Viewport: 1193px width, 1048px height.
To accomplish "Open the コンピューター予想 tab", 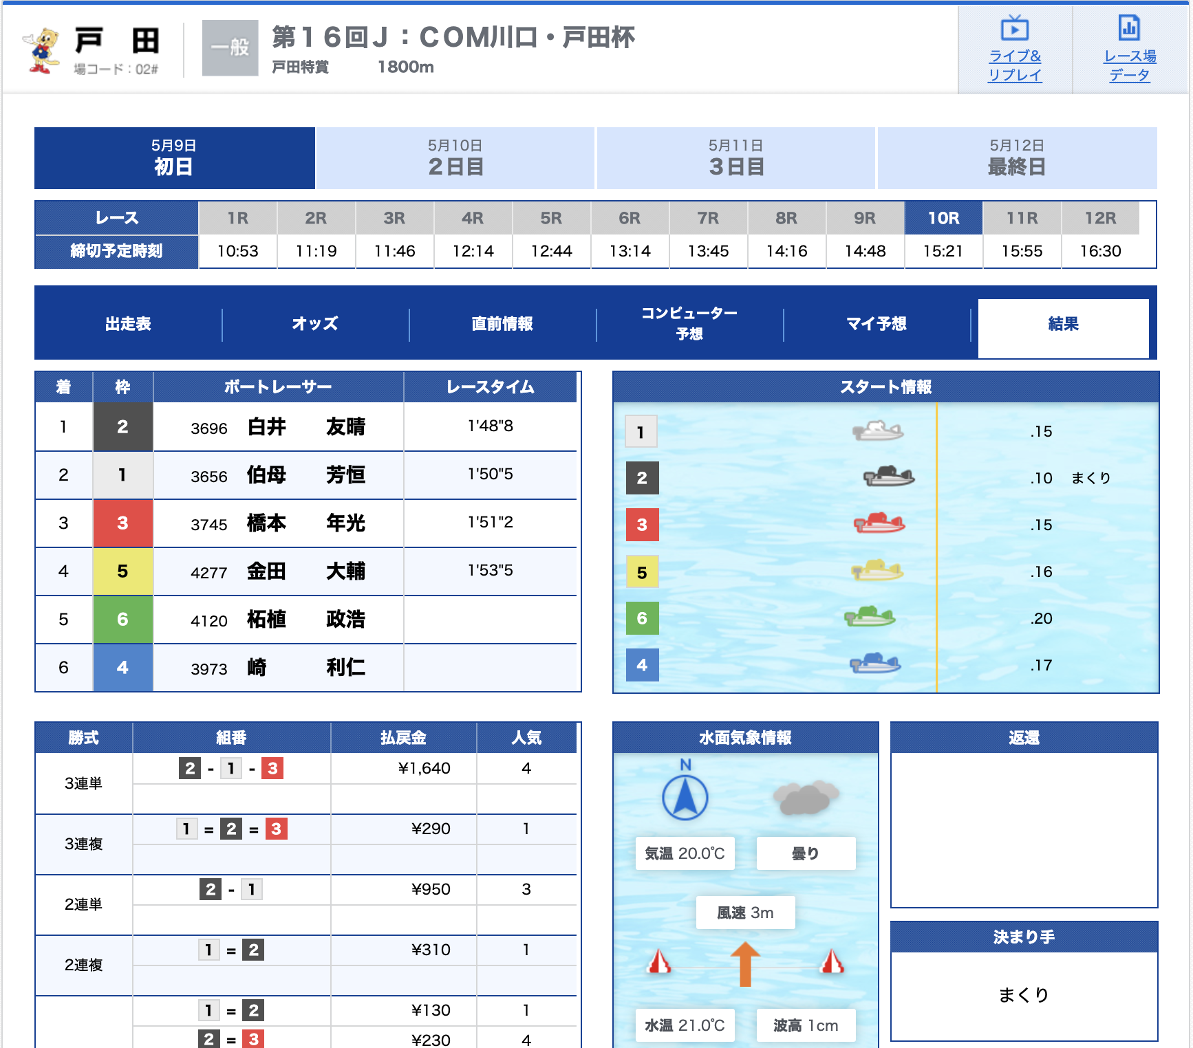I will tap(689, 324).
